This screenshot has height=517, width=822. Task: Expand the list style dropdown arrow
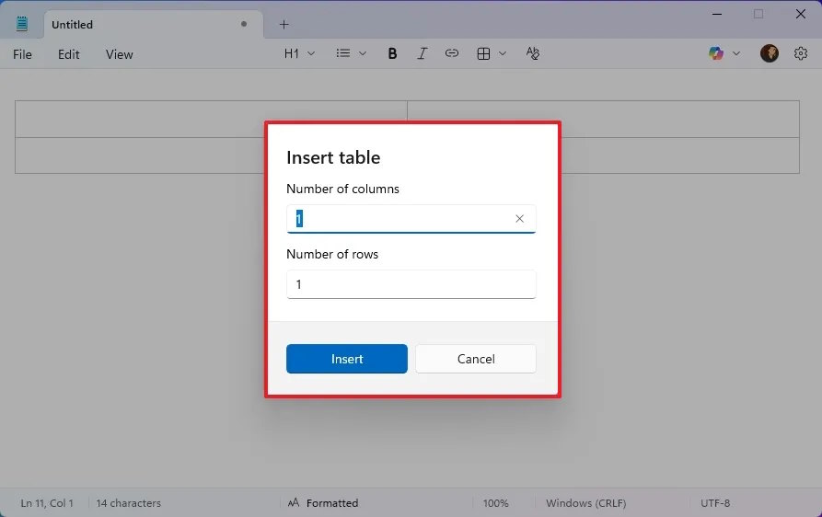coord(363,53)
